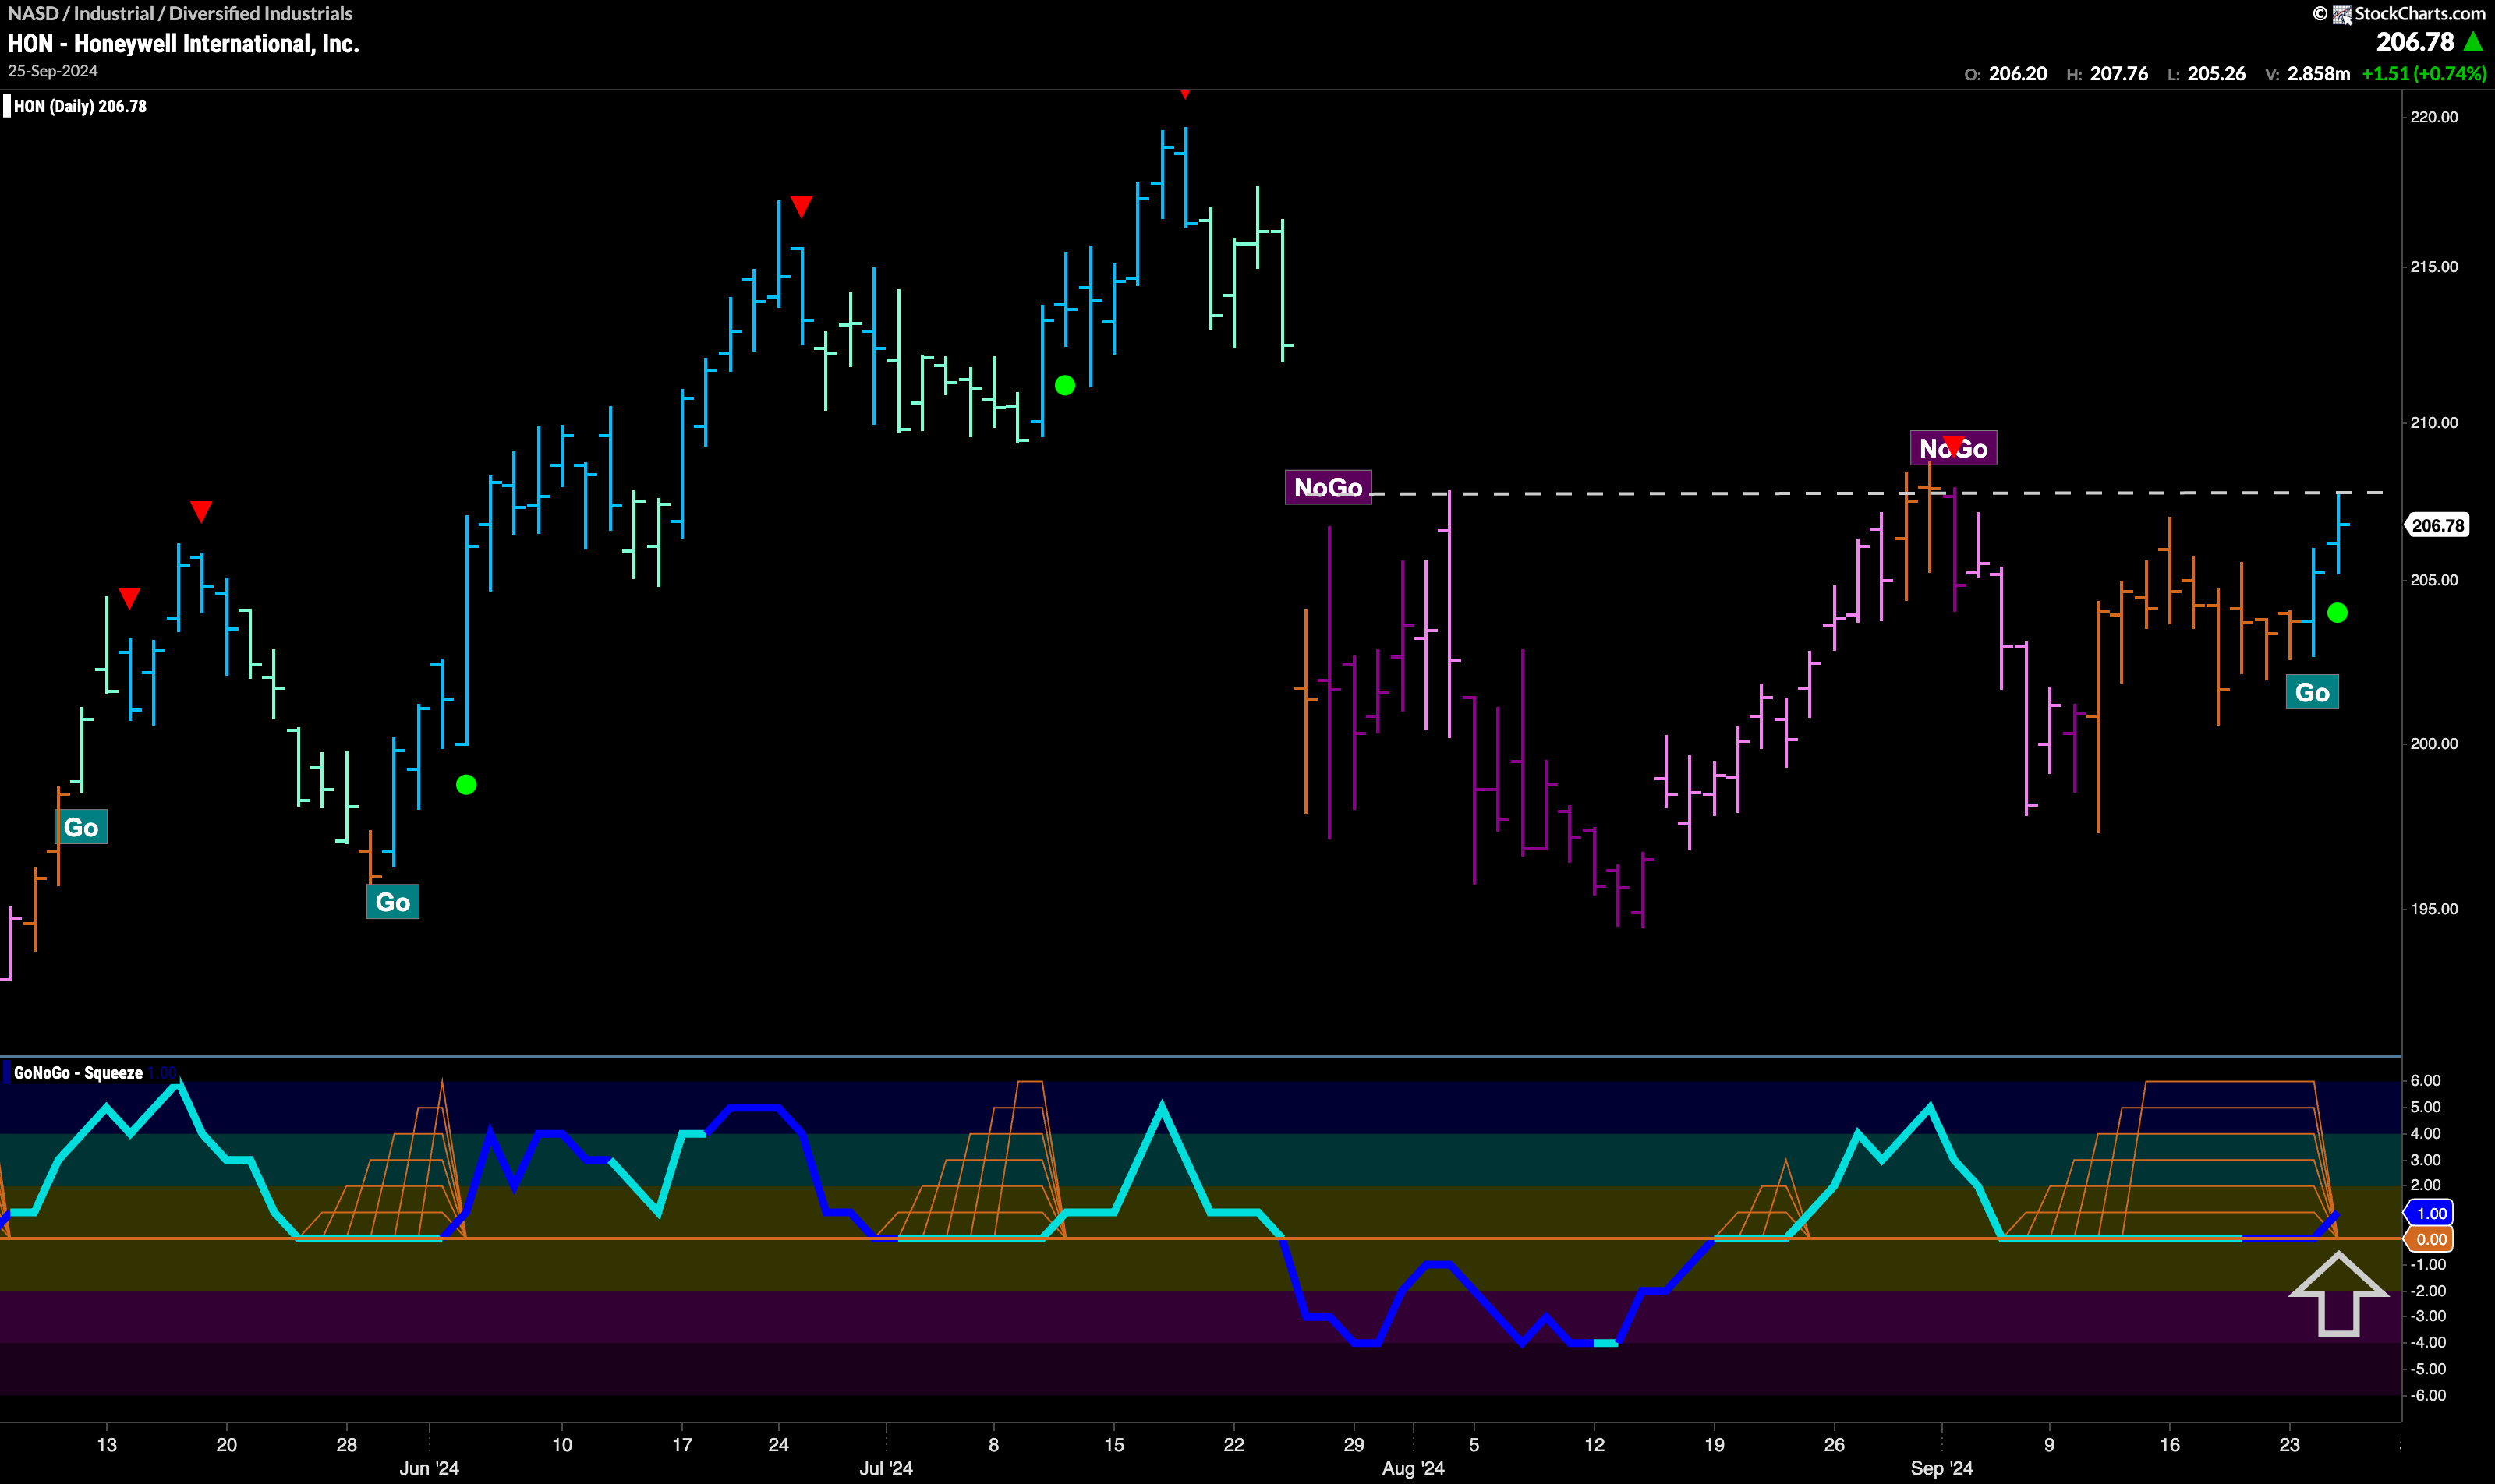Click the Go label near May 13

coord(81,827)
